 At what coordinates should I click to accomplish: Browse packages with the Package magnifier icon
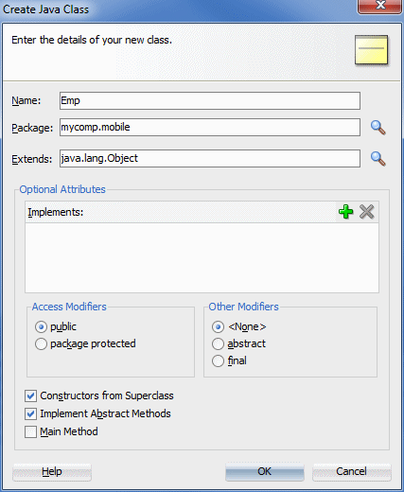(378, 128)
